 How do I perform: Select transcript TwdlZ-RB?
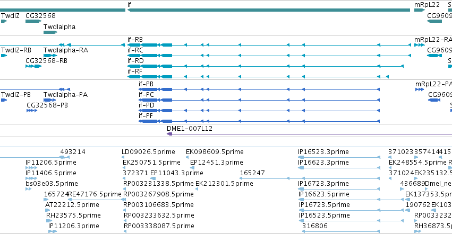[4, 56]
